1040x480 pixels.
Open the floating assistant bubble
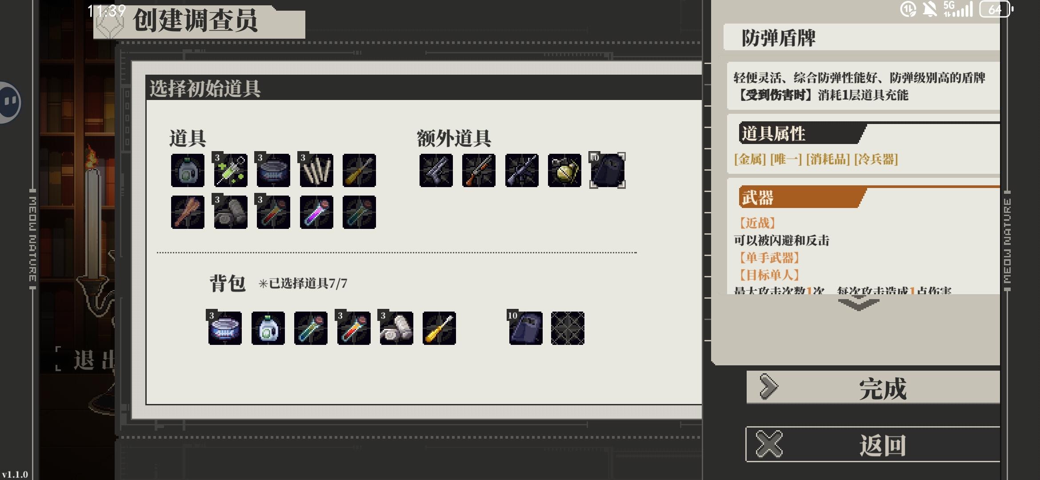pos(10,102)
